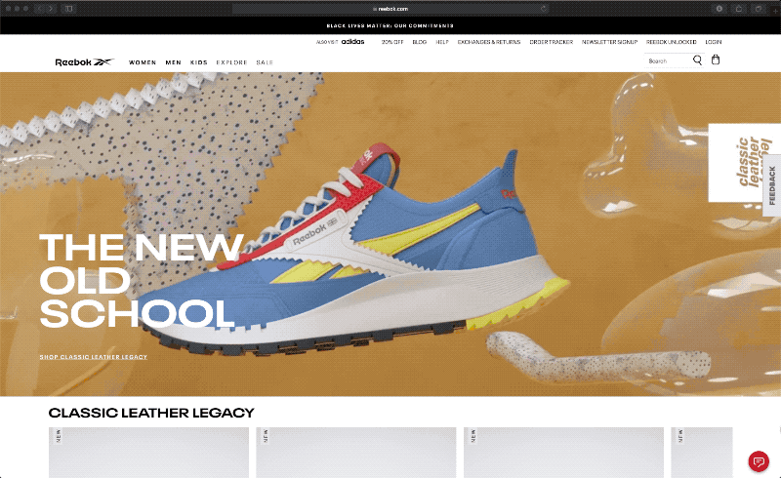The width and height of the screenshot is (781, 478).
Task: Open the first NEW product card
Action: coord(148,453)
